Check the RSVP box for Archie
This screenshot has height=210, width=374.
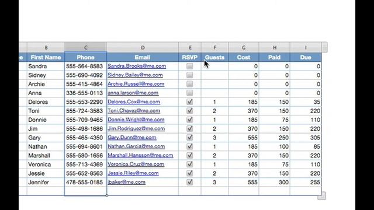[189, 84]
